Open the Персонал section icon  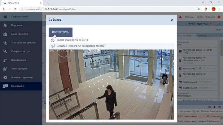pos(5,25)
